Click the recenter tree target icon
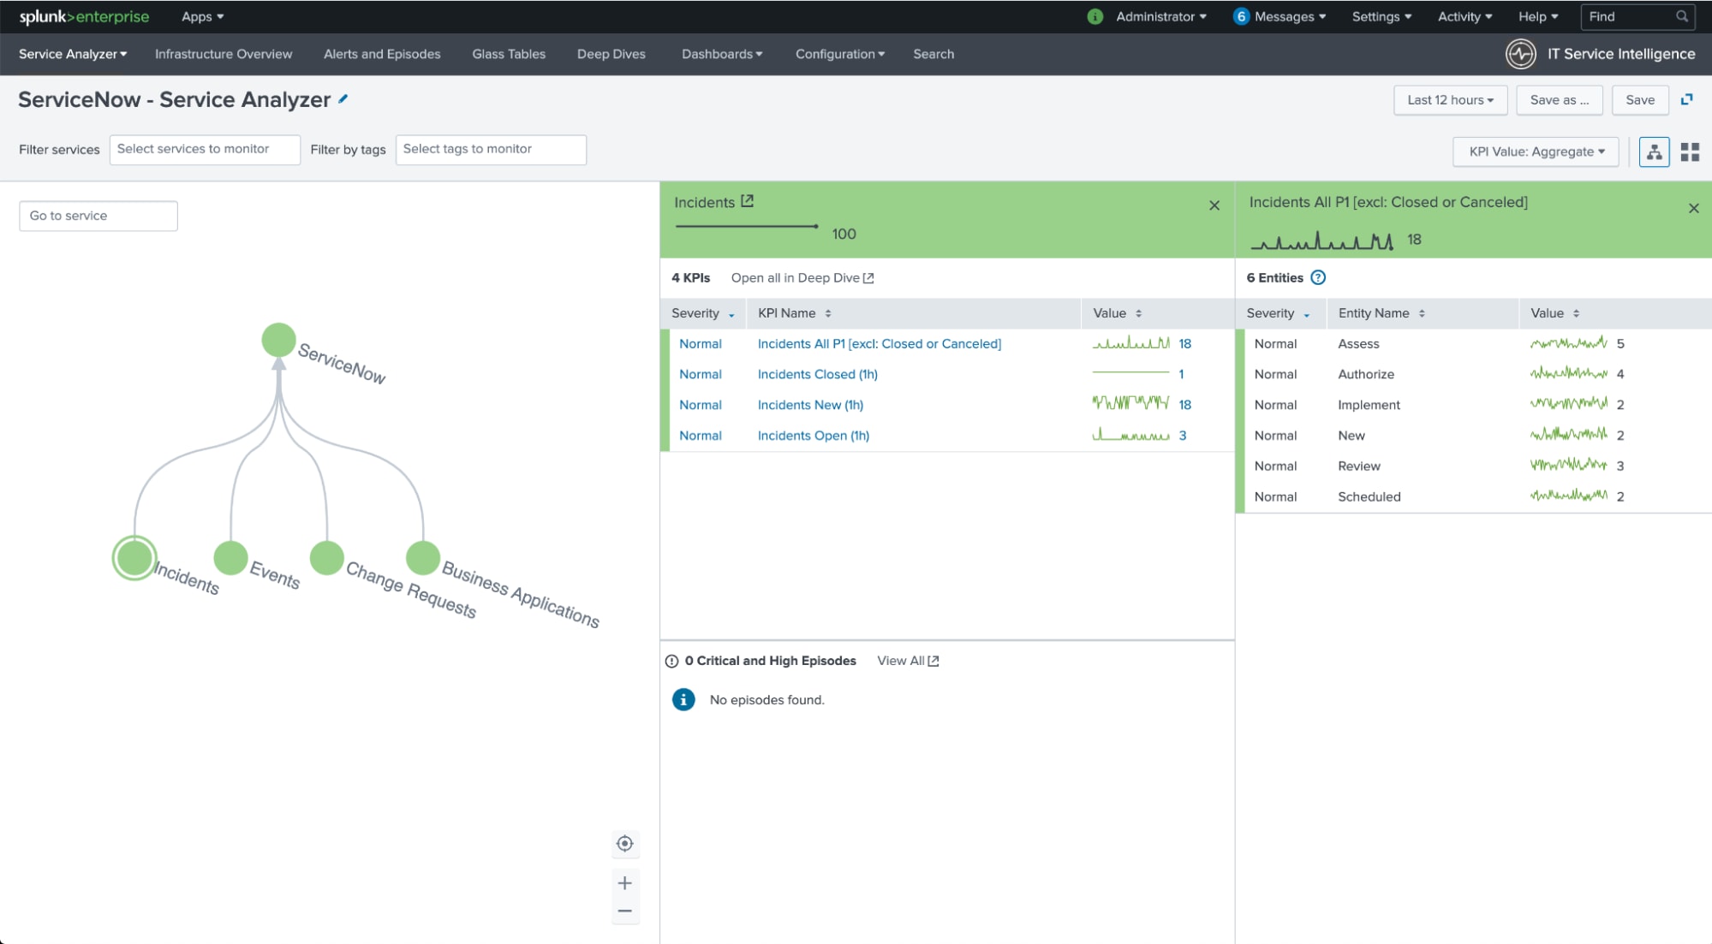The width and height of the screenshot is (1712, 944). tap(625, 844)
